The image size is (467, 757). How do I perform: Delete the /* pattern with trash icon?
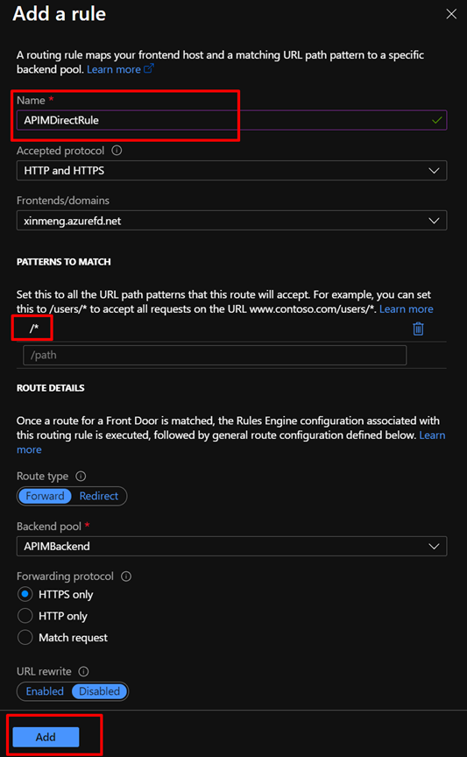click(x=418, y=329)
